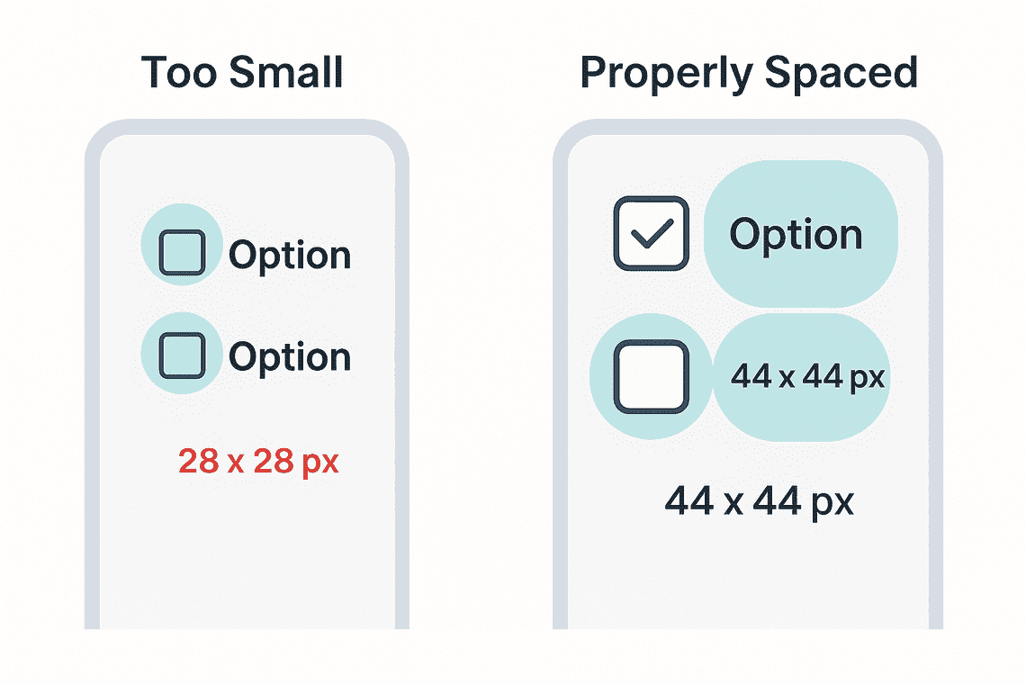Click the Properly Spaced heading
Image resolution: width=1026 pixels, height=684 pixels.
click(x=749, y=72)
